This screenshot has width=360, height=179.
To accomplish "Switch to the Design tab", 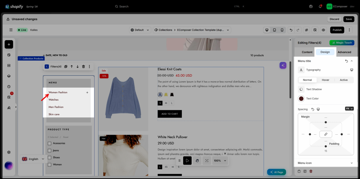I will (x=325, y=52).
